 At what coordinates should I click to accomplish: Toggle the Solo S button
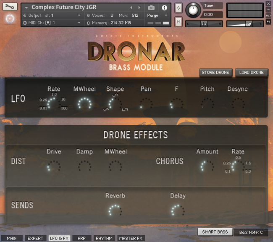(x=178, y=8)
